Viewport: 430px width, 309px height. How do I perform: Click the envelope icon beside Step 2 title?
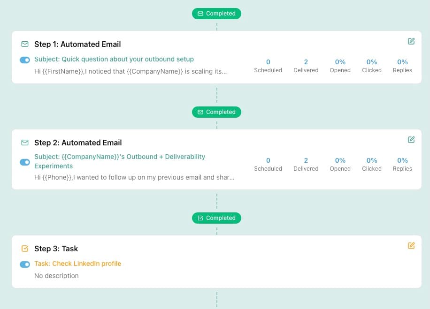pos(25,143)
